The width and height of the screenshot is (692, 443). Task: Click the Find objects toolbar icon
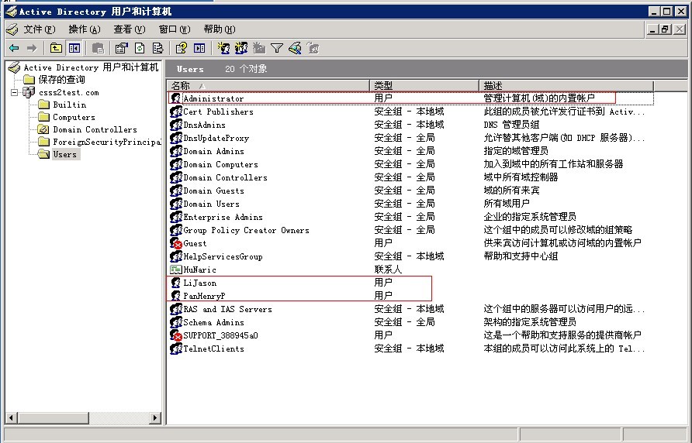point(295,48)
